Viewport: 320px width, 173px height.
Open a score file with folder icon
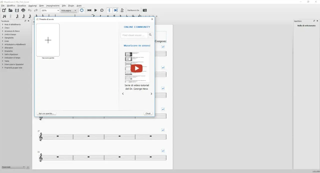tap(10, 10)
